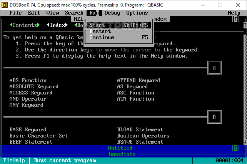Jump to letter B index section

(214, 117)
